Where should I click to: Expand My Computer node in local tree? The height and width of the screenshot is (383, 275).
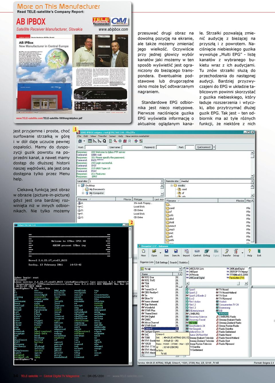point(82,193)
